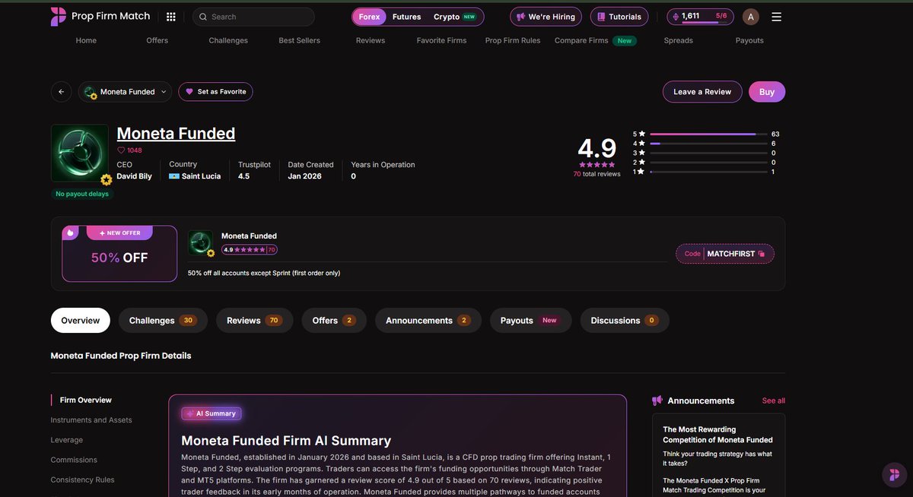This screenshot has height=497, width=913.
Task: Open the Offers nav item
Action: (x=157, y=40)
